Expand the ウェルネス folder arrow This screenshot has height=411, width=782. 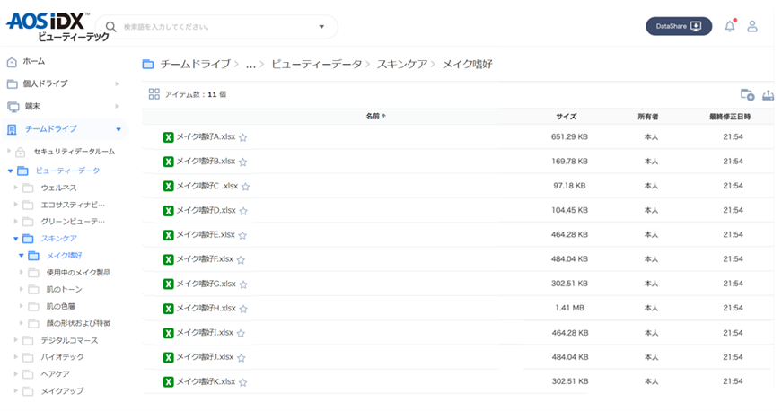pos(16,188)
